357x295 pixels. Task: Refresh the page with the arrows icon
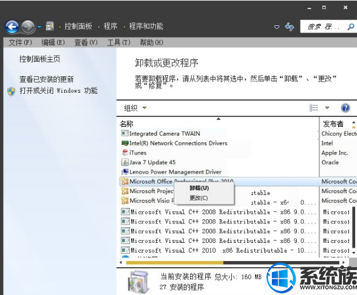click(x=290, y=27)
